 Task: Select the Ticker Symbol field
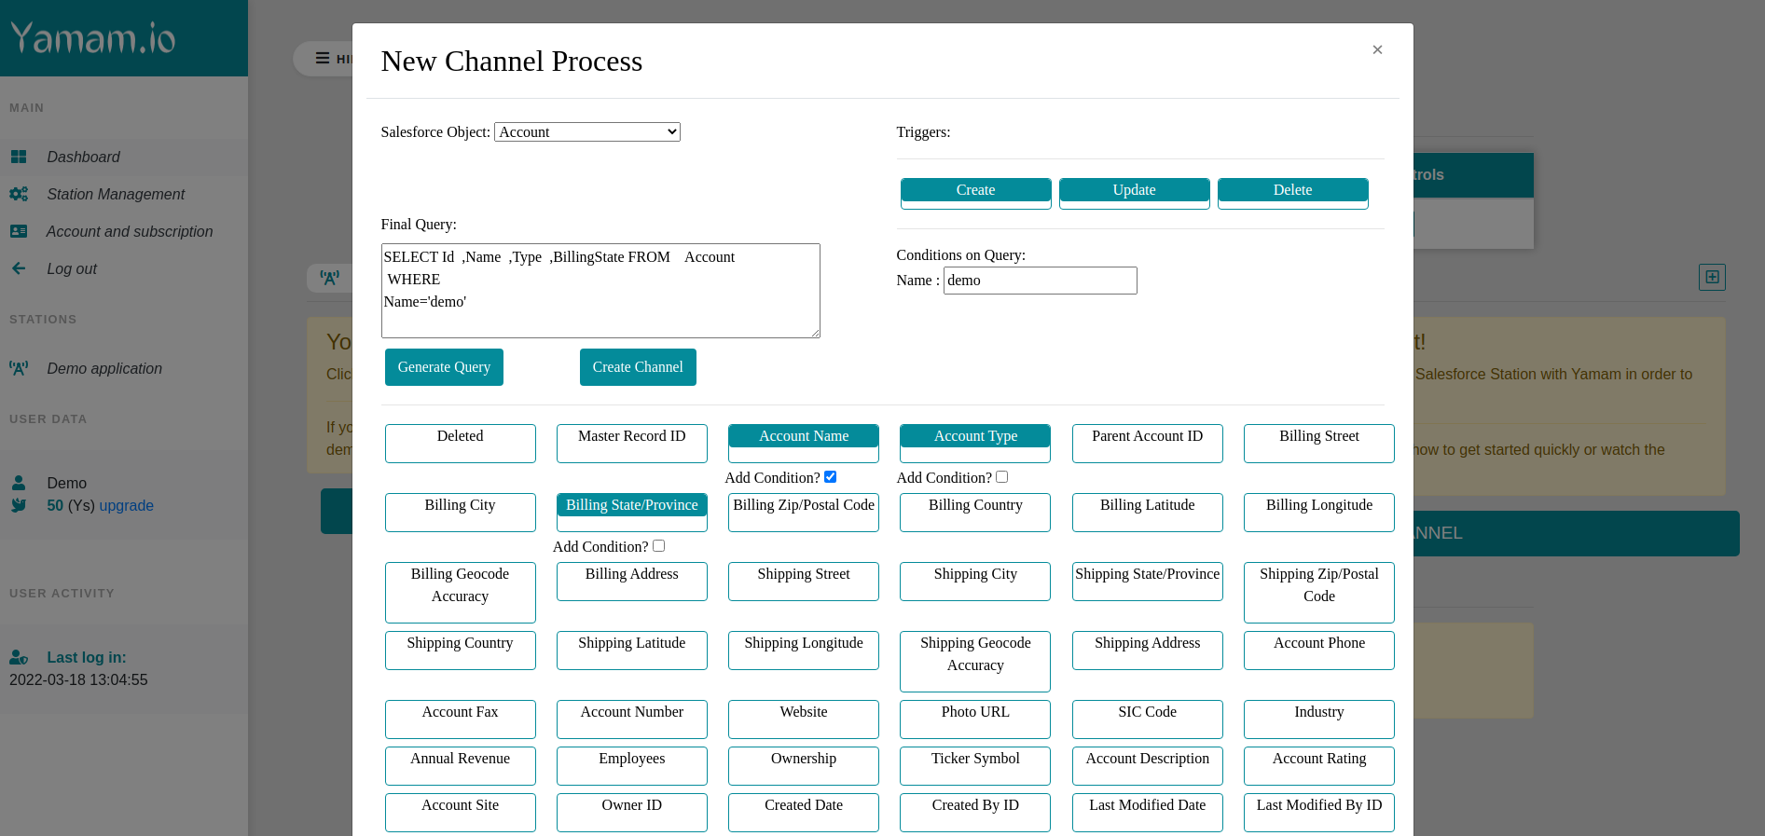click(975, 765)
